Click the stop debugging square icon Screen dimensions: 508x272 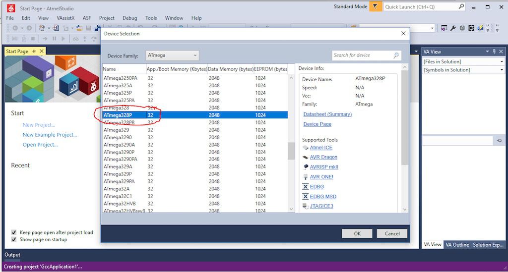tap(33, 39)
